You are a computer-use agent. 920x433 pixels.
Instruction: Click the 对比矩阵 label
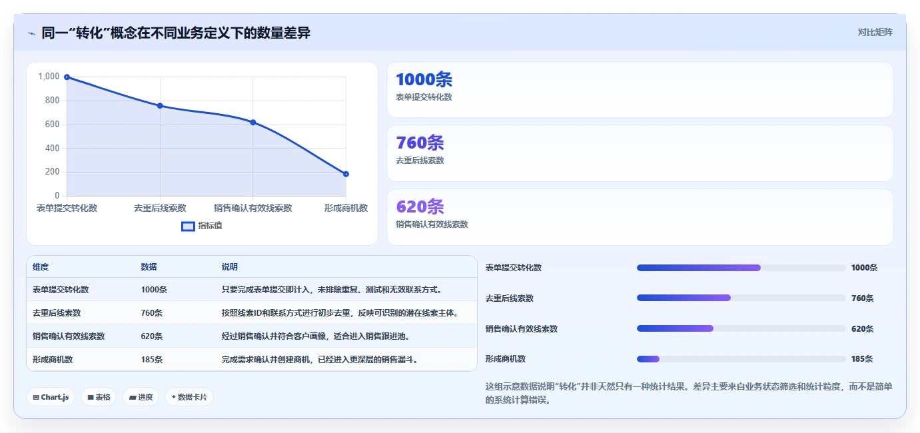(875, 32)
